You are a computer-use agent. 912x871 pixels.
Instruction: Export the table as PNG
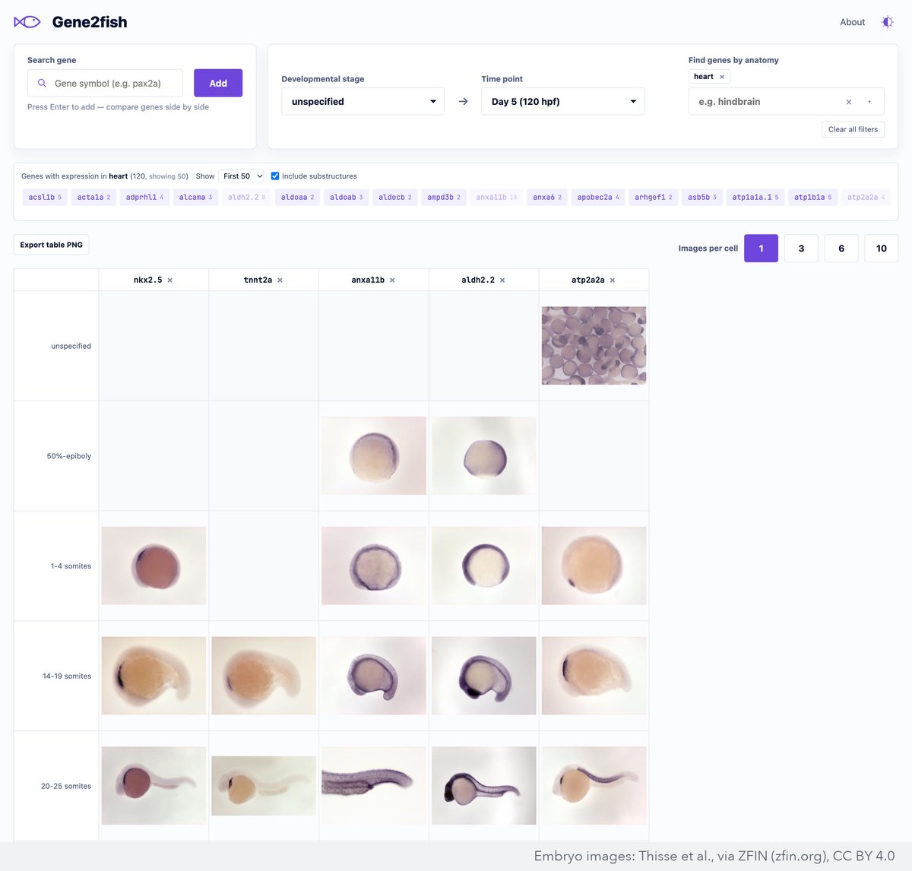52,245
